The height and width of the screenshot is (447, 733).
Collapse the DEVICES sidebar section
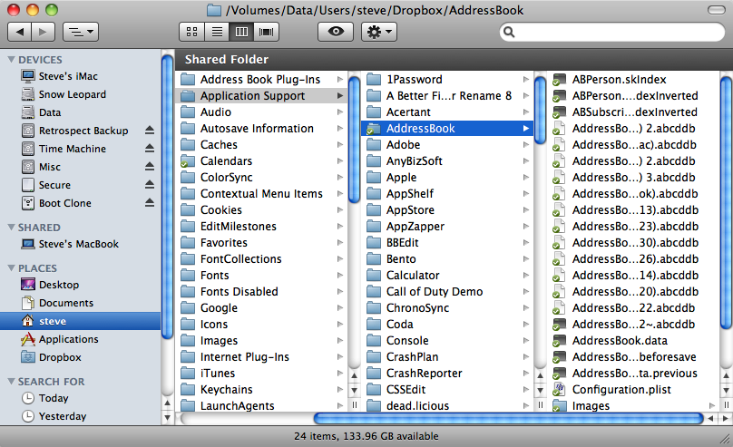(12, 59)
